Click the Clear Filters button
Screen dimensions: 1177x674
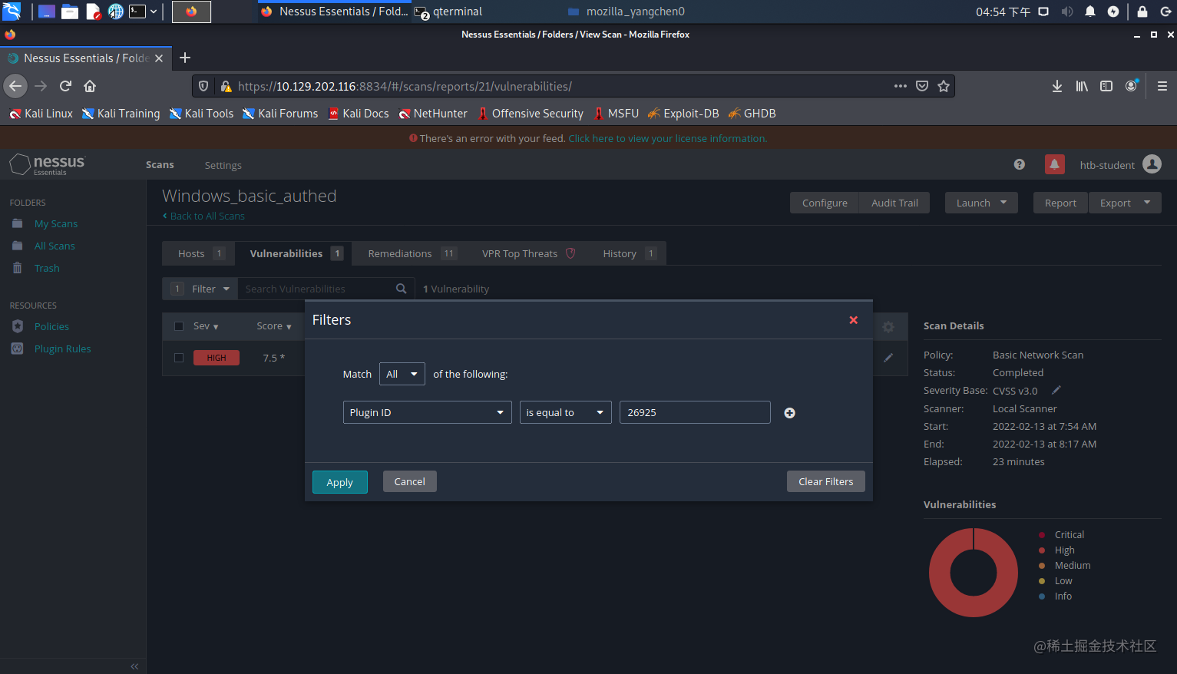point(826,481)
